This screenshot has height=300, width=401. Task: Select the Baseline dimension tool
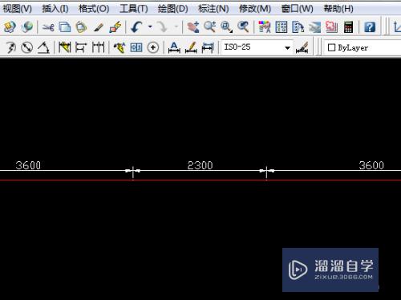(81, 47)
